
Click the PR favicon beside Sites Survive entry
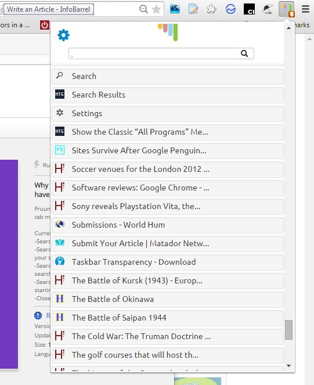coord(60,150)
